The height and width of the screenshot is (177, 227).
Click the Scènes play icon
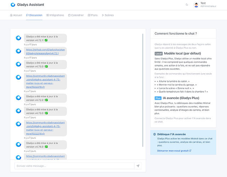(103, 15)
